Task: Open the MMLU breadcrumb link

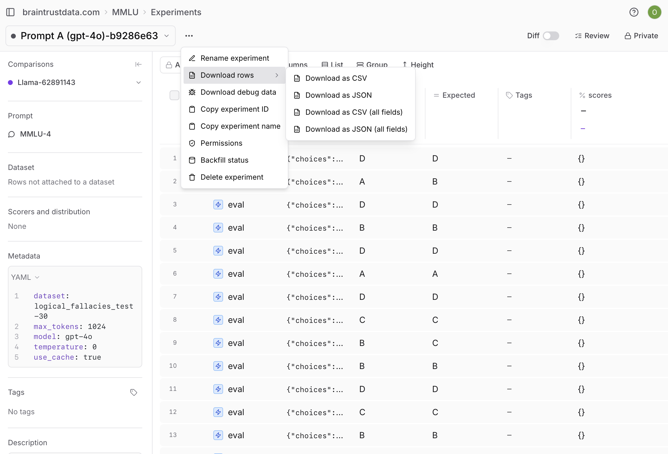Action: pos(125,12)
